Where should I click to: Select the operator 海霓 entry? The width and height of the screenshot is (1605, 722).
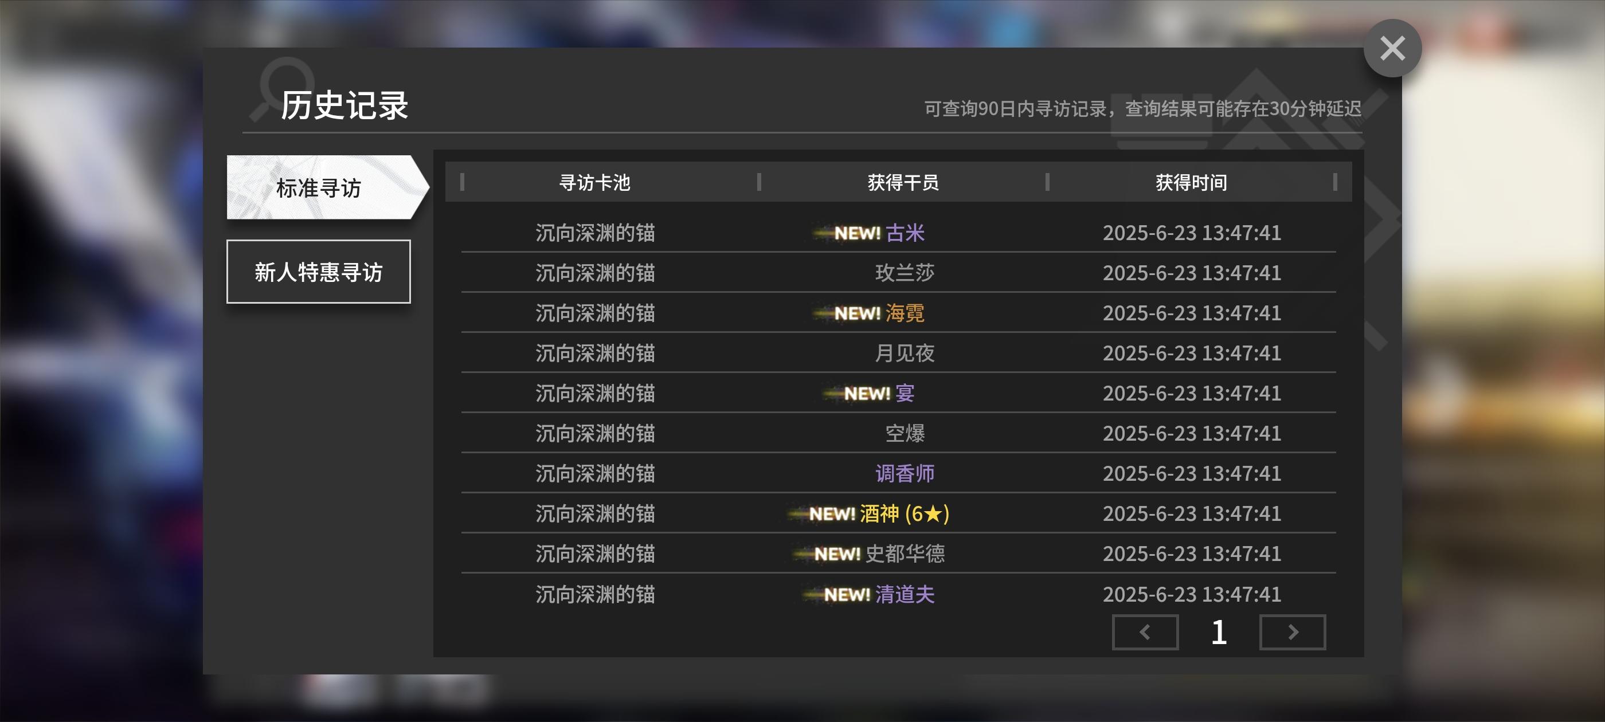click(x=905, y=313)
